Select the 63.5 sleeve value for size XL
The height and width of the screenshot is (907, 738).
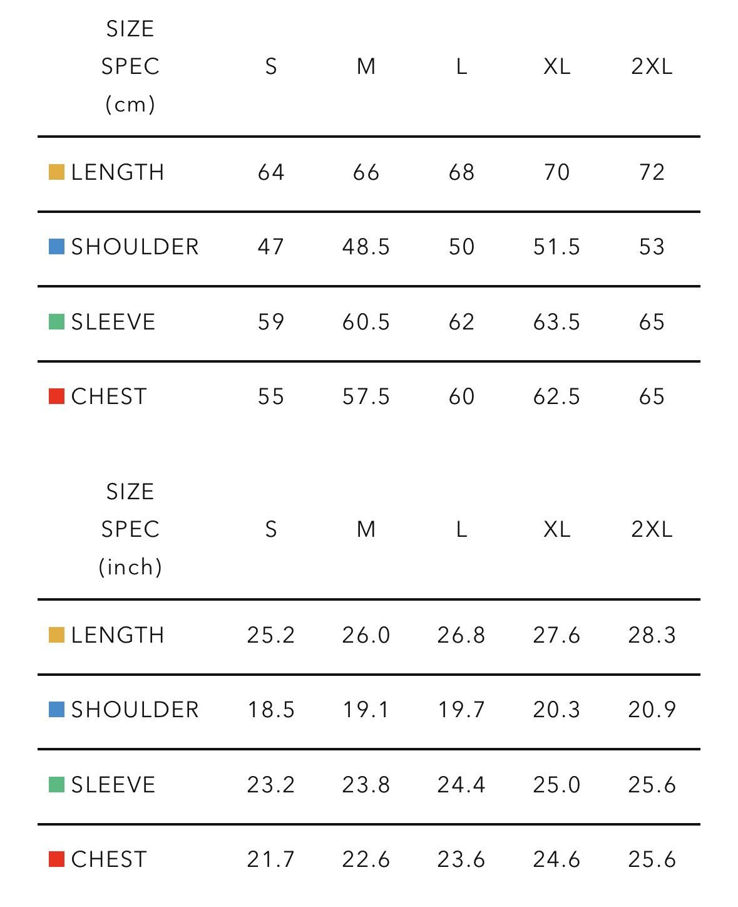(x=556, y=322)
